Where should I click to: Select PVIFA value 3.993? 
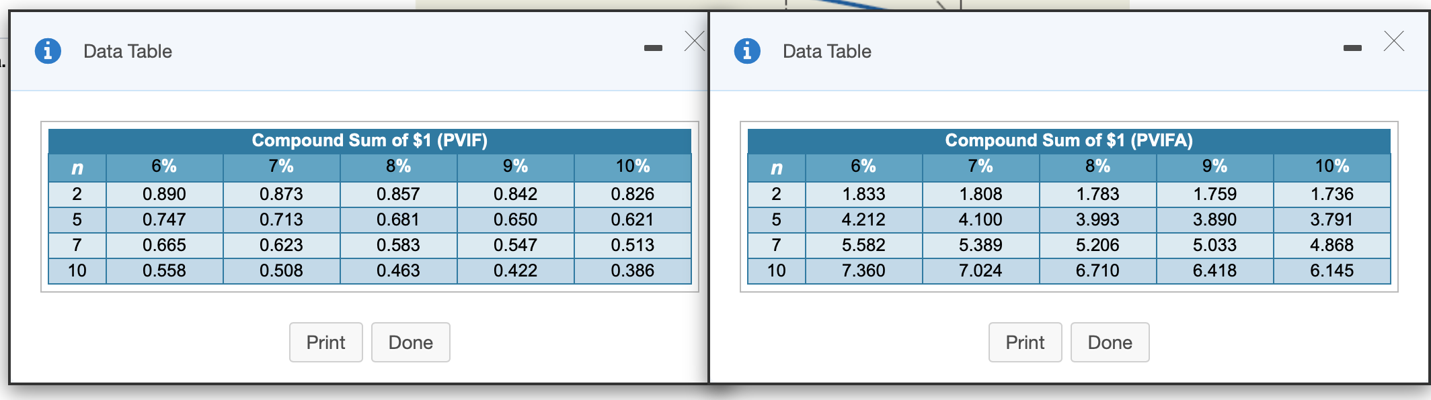pos(1097,219)
